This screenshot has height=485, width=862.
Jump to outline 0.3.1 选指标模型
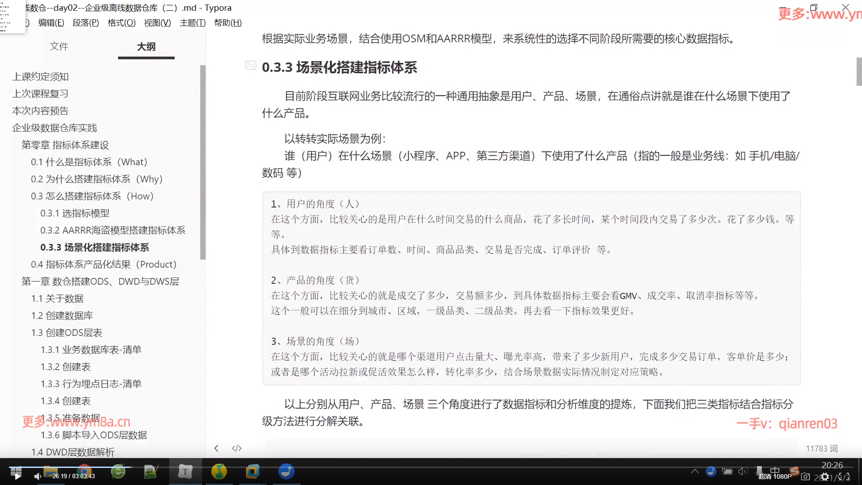(75, 213)
